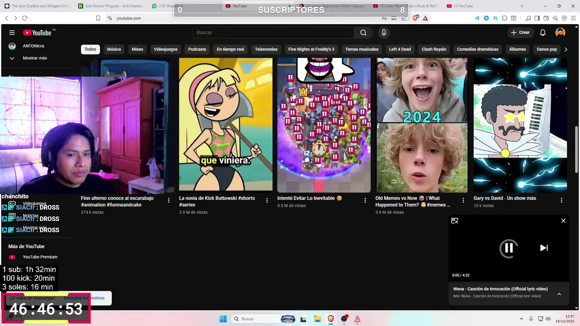The width and height of the screenshot is (580, 326).
Task: Bookmark this page icon
Action: pos(98,18)
